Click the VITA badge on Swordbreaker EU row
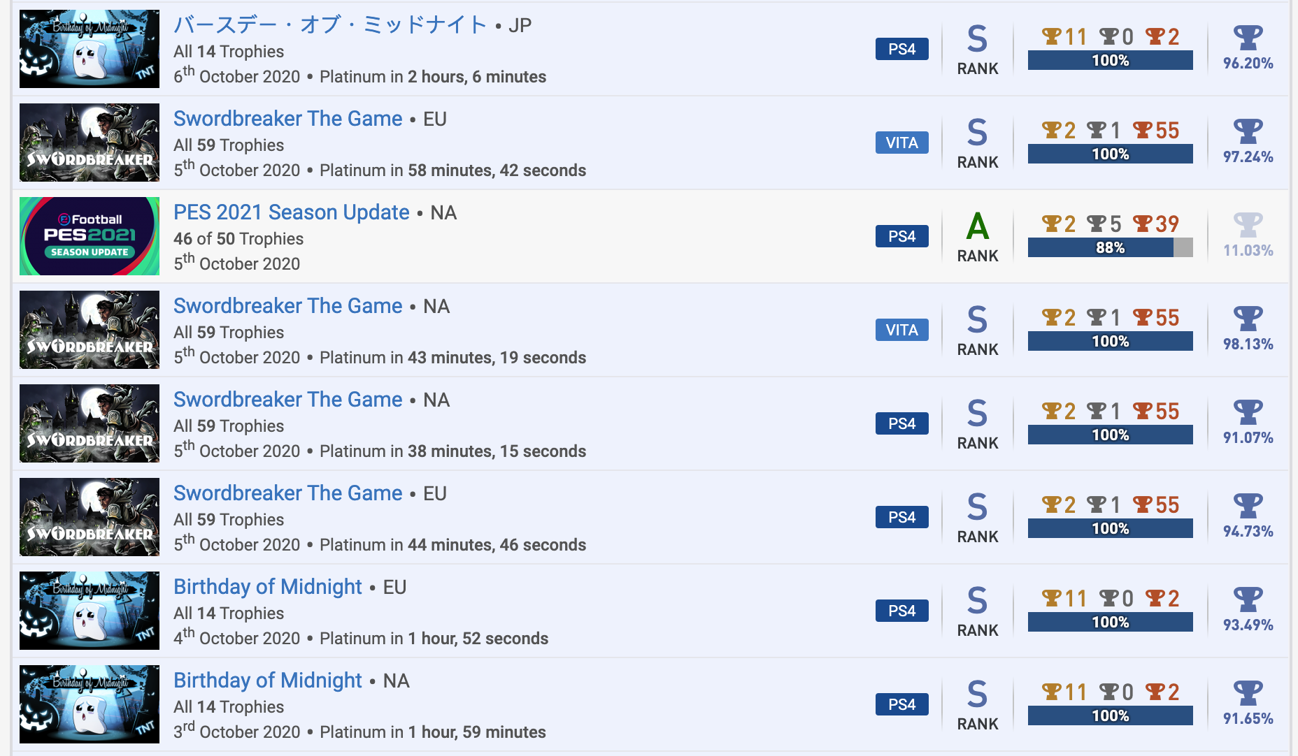The height and width of the screenshot is (756, 1298). [901, 143]
